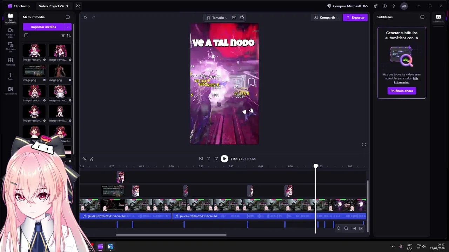449x252 pixels.
Task: Open the Video Project 24 title dropdown
Action: 54,6
